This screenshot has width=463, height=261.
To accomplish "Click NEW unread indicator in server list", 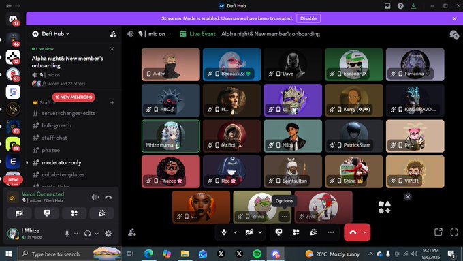I will [x=13, y=180].
